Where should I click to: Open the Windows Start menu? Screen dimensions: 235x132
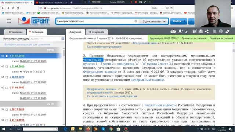pyautogui.click(x=3, y=129)
